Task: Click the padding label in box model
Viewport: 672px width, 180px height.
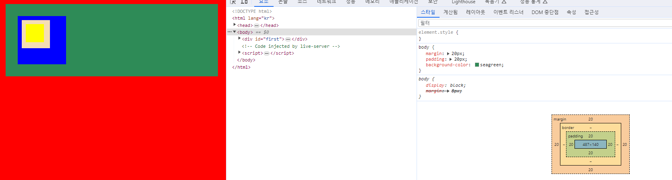Action: pos(575,136)
